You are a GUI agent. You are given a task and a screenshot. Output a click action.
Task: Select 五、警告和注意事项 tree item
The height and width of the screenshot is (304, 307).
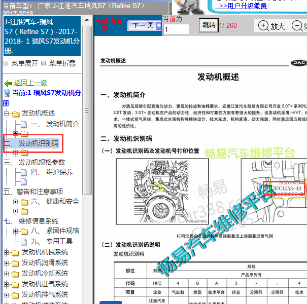point(33,192)
